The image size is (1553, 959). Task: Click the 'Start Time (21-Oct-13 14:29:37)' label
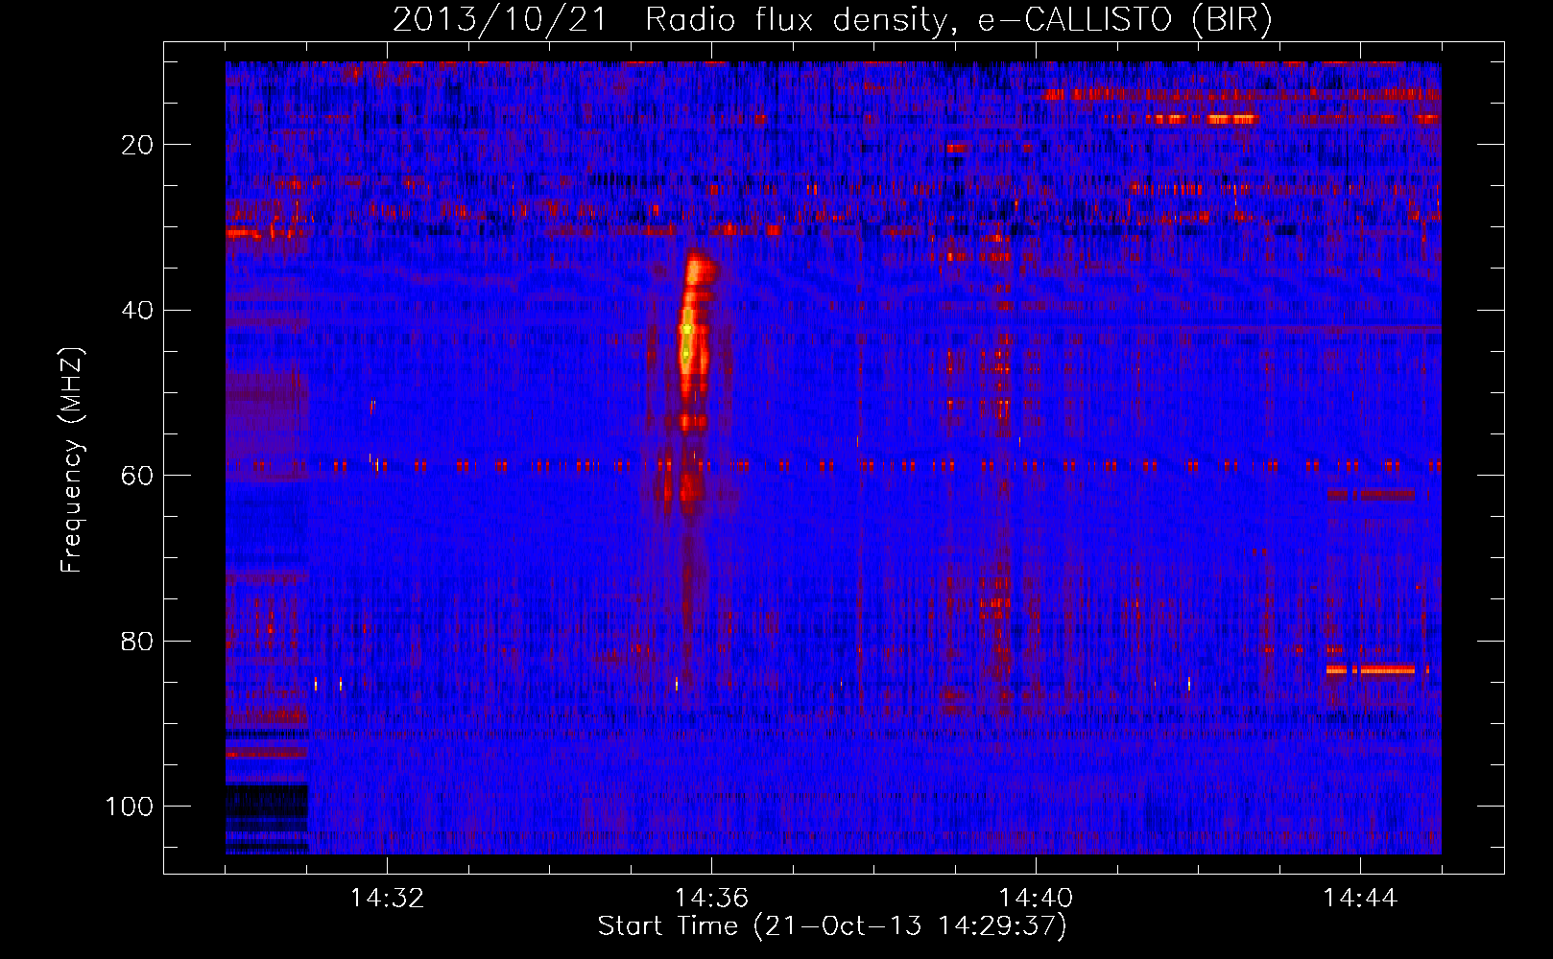[x=831, y=926]
